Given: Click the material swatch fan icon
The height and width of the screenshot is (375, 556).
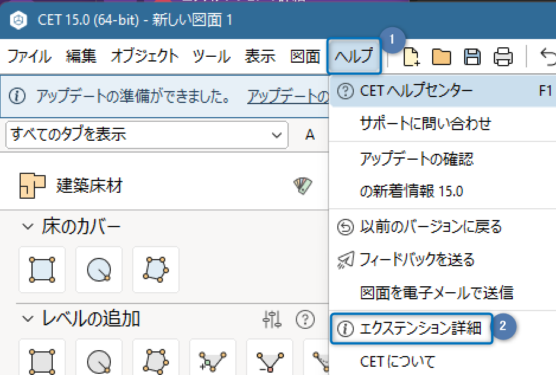Looking at the screenshot, I should point(303,186).
